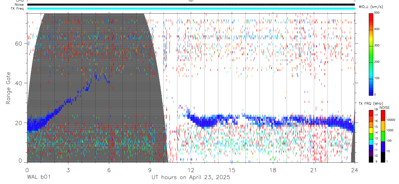This screenshot has width=399, height=184.
Task: Click the "WAL b01" radar beam label
Action: [38, 177]
